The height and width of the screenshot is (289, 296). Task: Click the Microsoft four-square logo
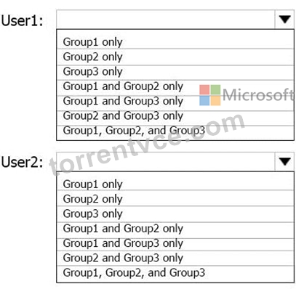point(210,95)
